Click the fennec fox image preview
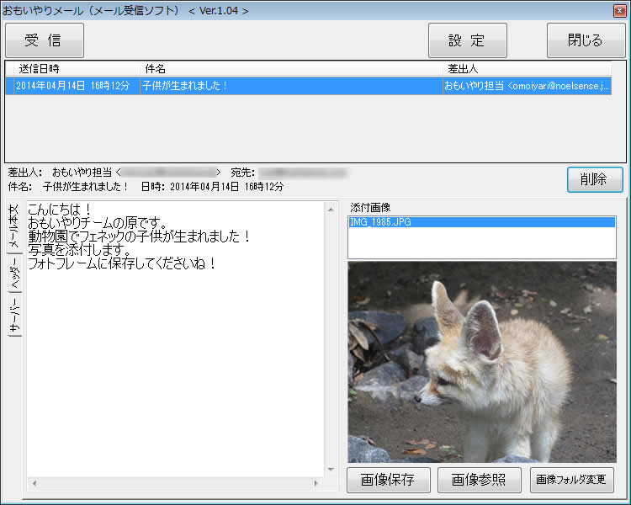This screenshot has width=631, height=505. click(481, 361)
